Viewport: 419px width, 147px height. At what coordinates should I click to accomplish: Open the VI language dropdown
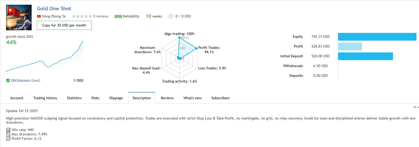tap(416, 107)
